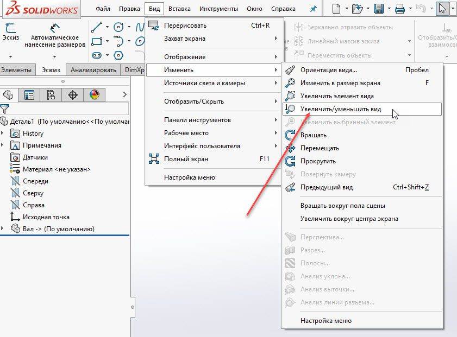Select the Spline sketch tool
Screen dimensions: 457x337
point(140,27)
